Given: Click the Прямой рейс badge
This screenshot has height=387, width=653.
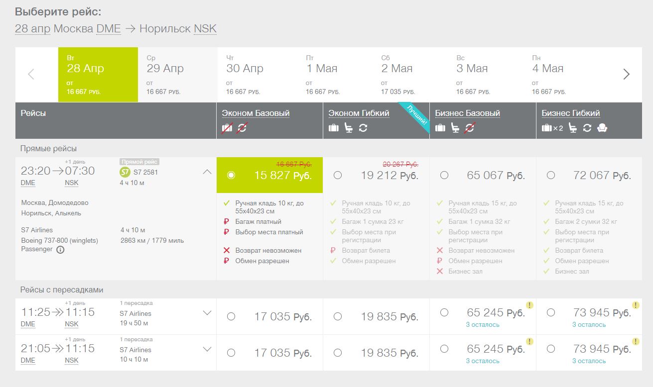Looking at the screenshot, I should [x=139, y=162].
